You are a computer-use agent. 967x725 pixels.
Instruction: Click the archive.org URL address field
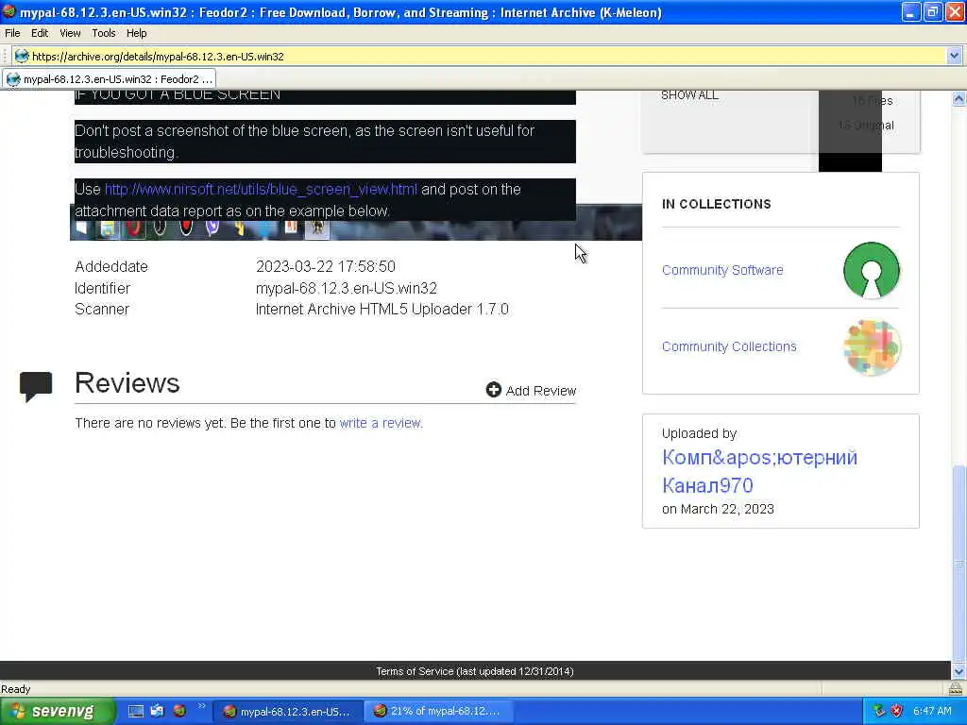click(x=487, y=56)
